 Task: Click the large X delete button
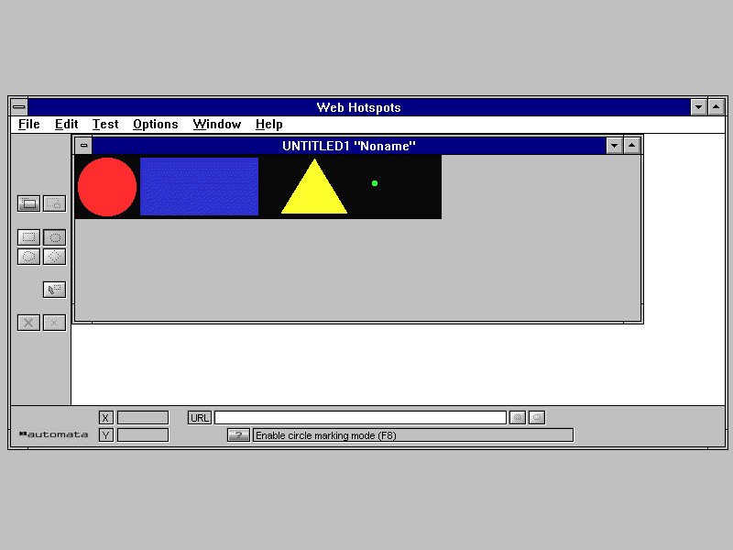coord(28,323)
